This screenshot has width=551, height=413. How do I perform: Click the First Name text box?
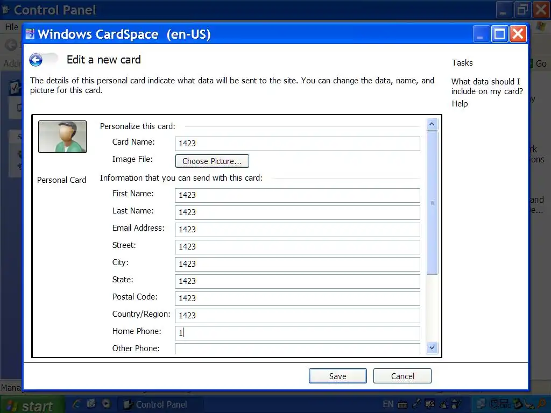tap(297, 195)
